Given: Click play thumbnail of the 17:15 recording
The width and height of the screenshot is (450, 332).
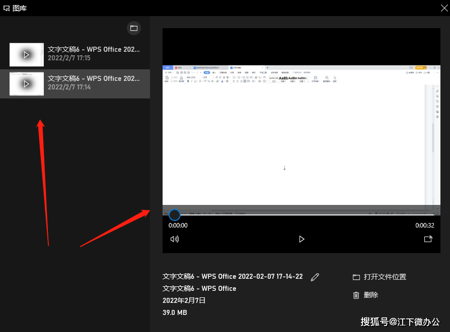Looking at the screenshot, I should (x=27, y=54).
